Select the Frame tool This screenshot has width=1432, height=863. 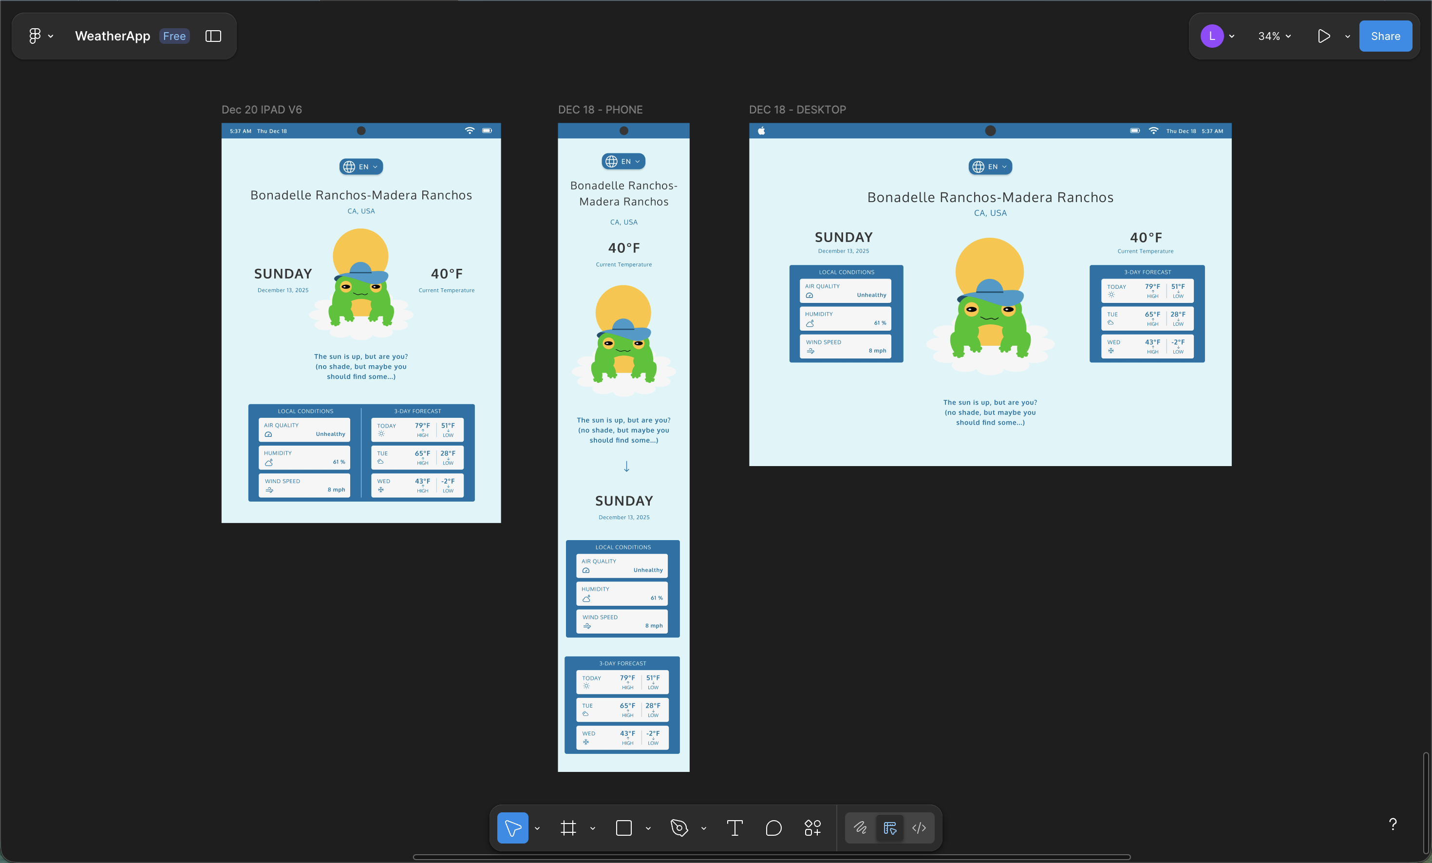tap(568, 827)
